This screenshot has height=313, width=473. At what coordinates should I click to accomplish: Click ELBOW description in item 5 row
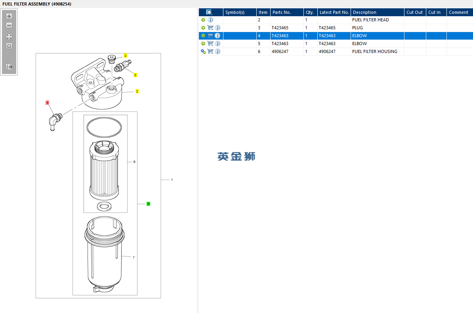pos(378,44)
